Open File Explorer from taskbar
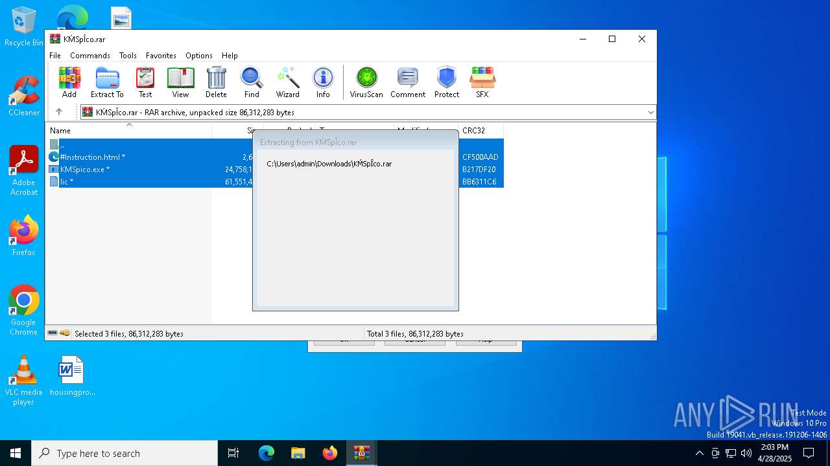830x466 pixels. pos(298,453)
